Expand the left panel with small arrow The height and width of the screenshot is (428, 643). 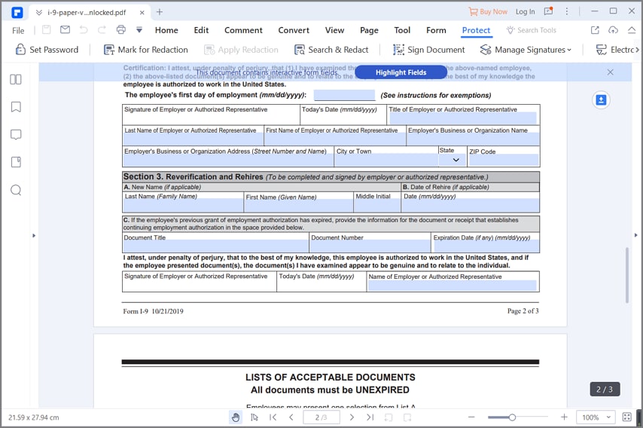(x=34, y=236)
